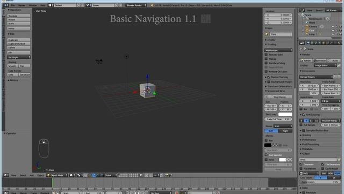Open the Render Presets dropdown
Viewport: 344px width, 194px height.
(x=316, y=77)
